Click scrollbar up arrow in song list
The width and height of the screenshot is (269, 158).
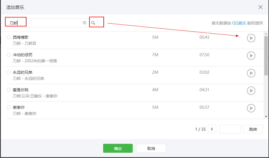[266, 34]
